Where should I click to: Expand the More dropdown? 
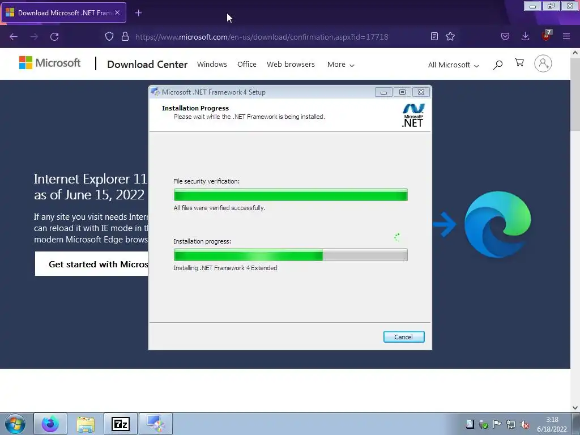[x=340, y=65]
